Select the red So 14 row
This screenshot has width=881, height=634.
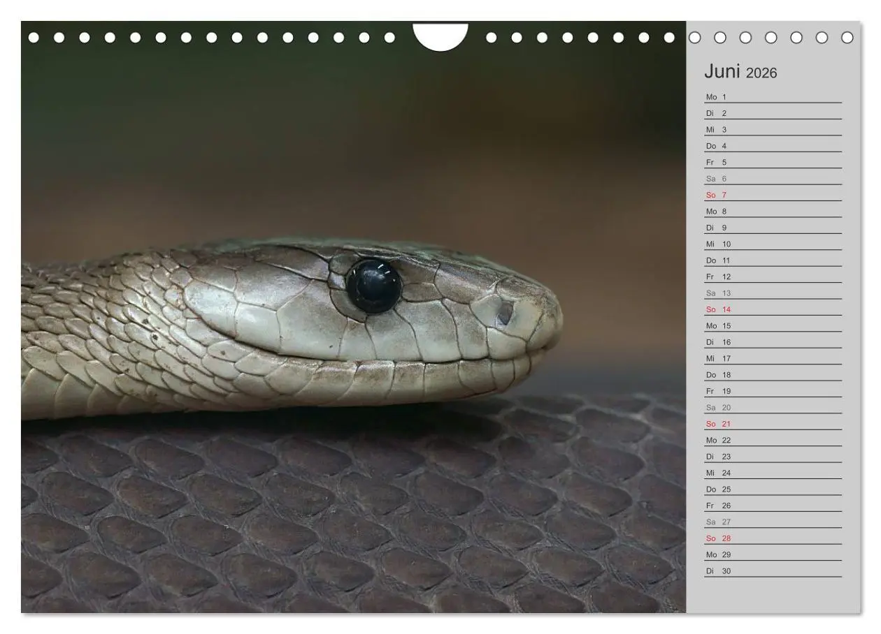[x=773, y=309]
